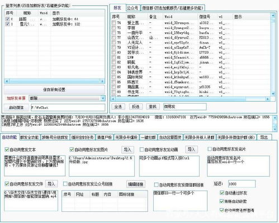The width and height of the screenshot is (279, 223).
Task: Click the 查找 button
Action: click(x=153, y=107)
